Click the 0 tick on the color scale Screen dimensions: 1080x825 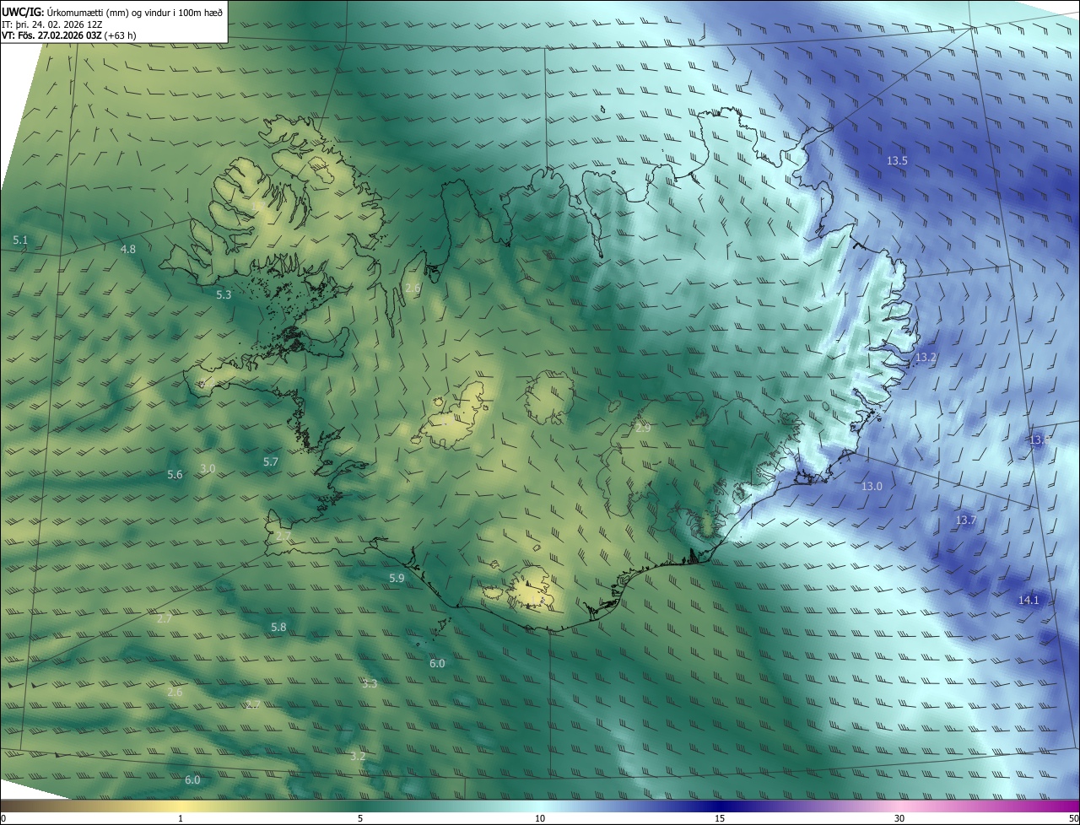[x=3, y=818]
